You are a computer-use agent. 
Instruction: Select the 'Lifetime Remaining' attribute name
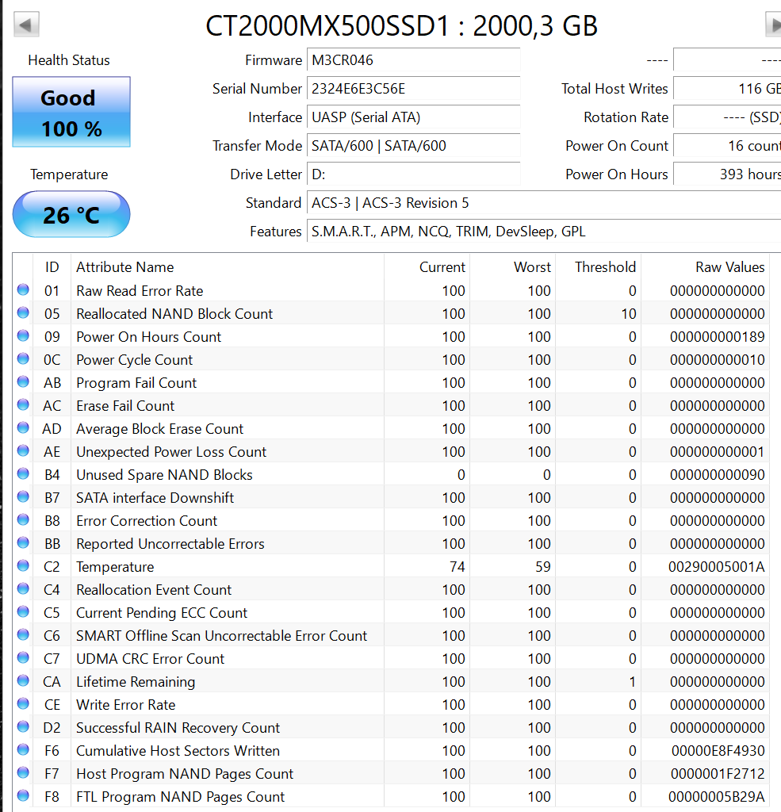[x=136, y=682]
